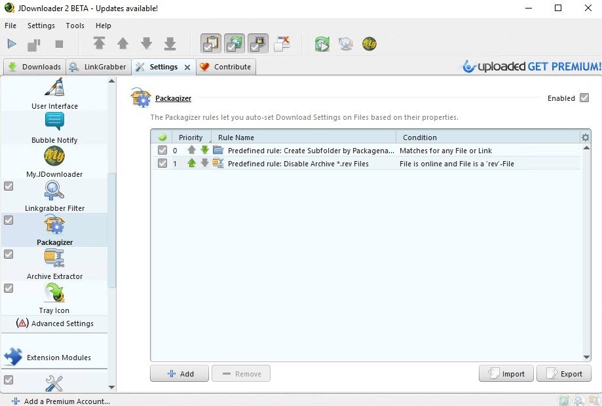Open Bubble Notify settings in sidebar

[x=54, y=128]
